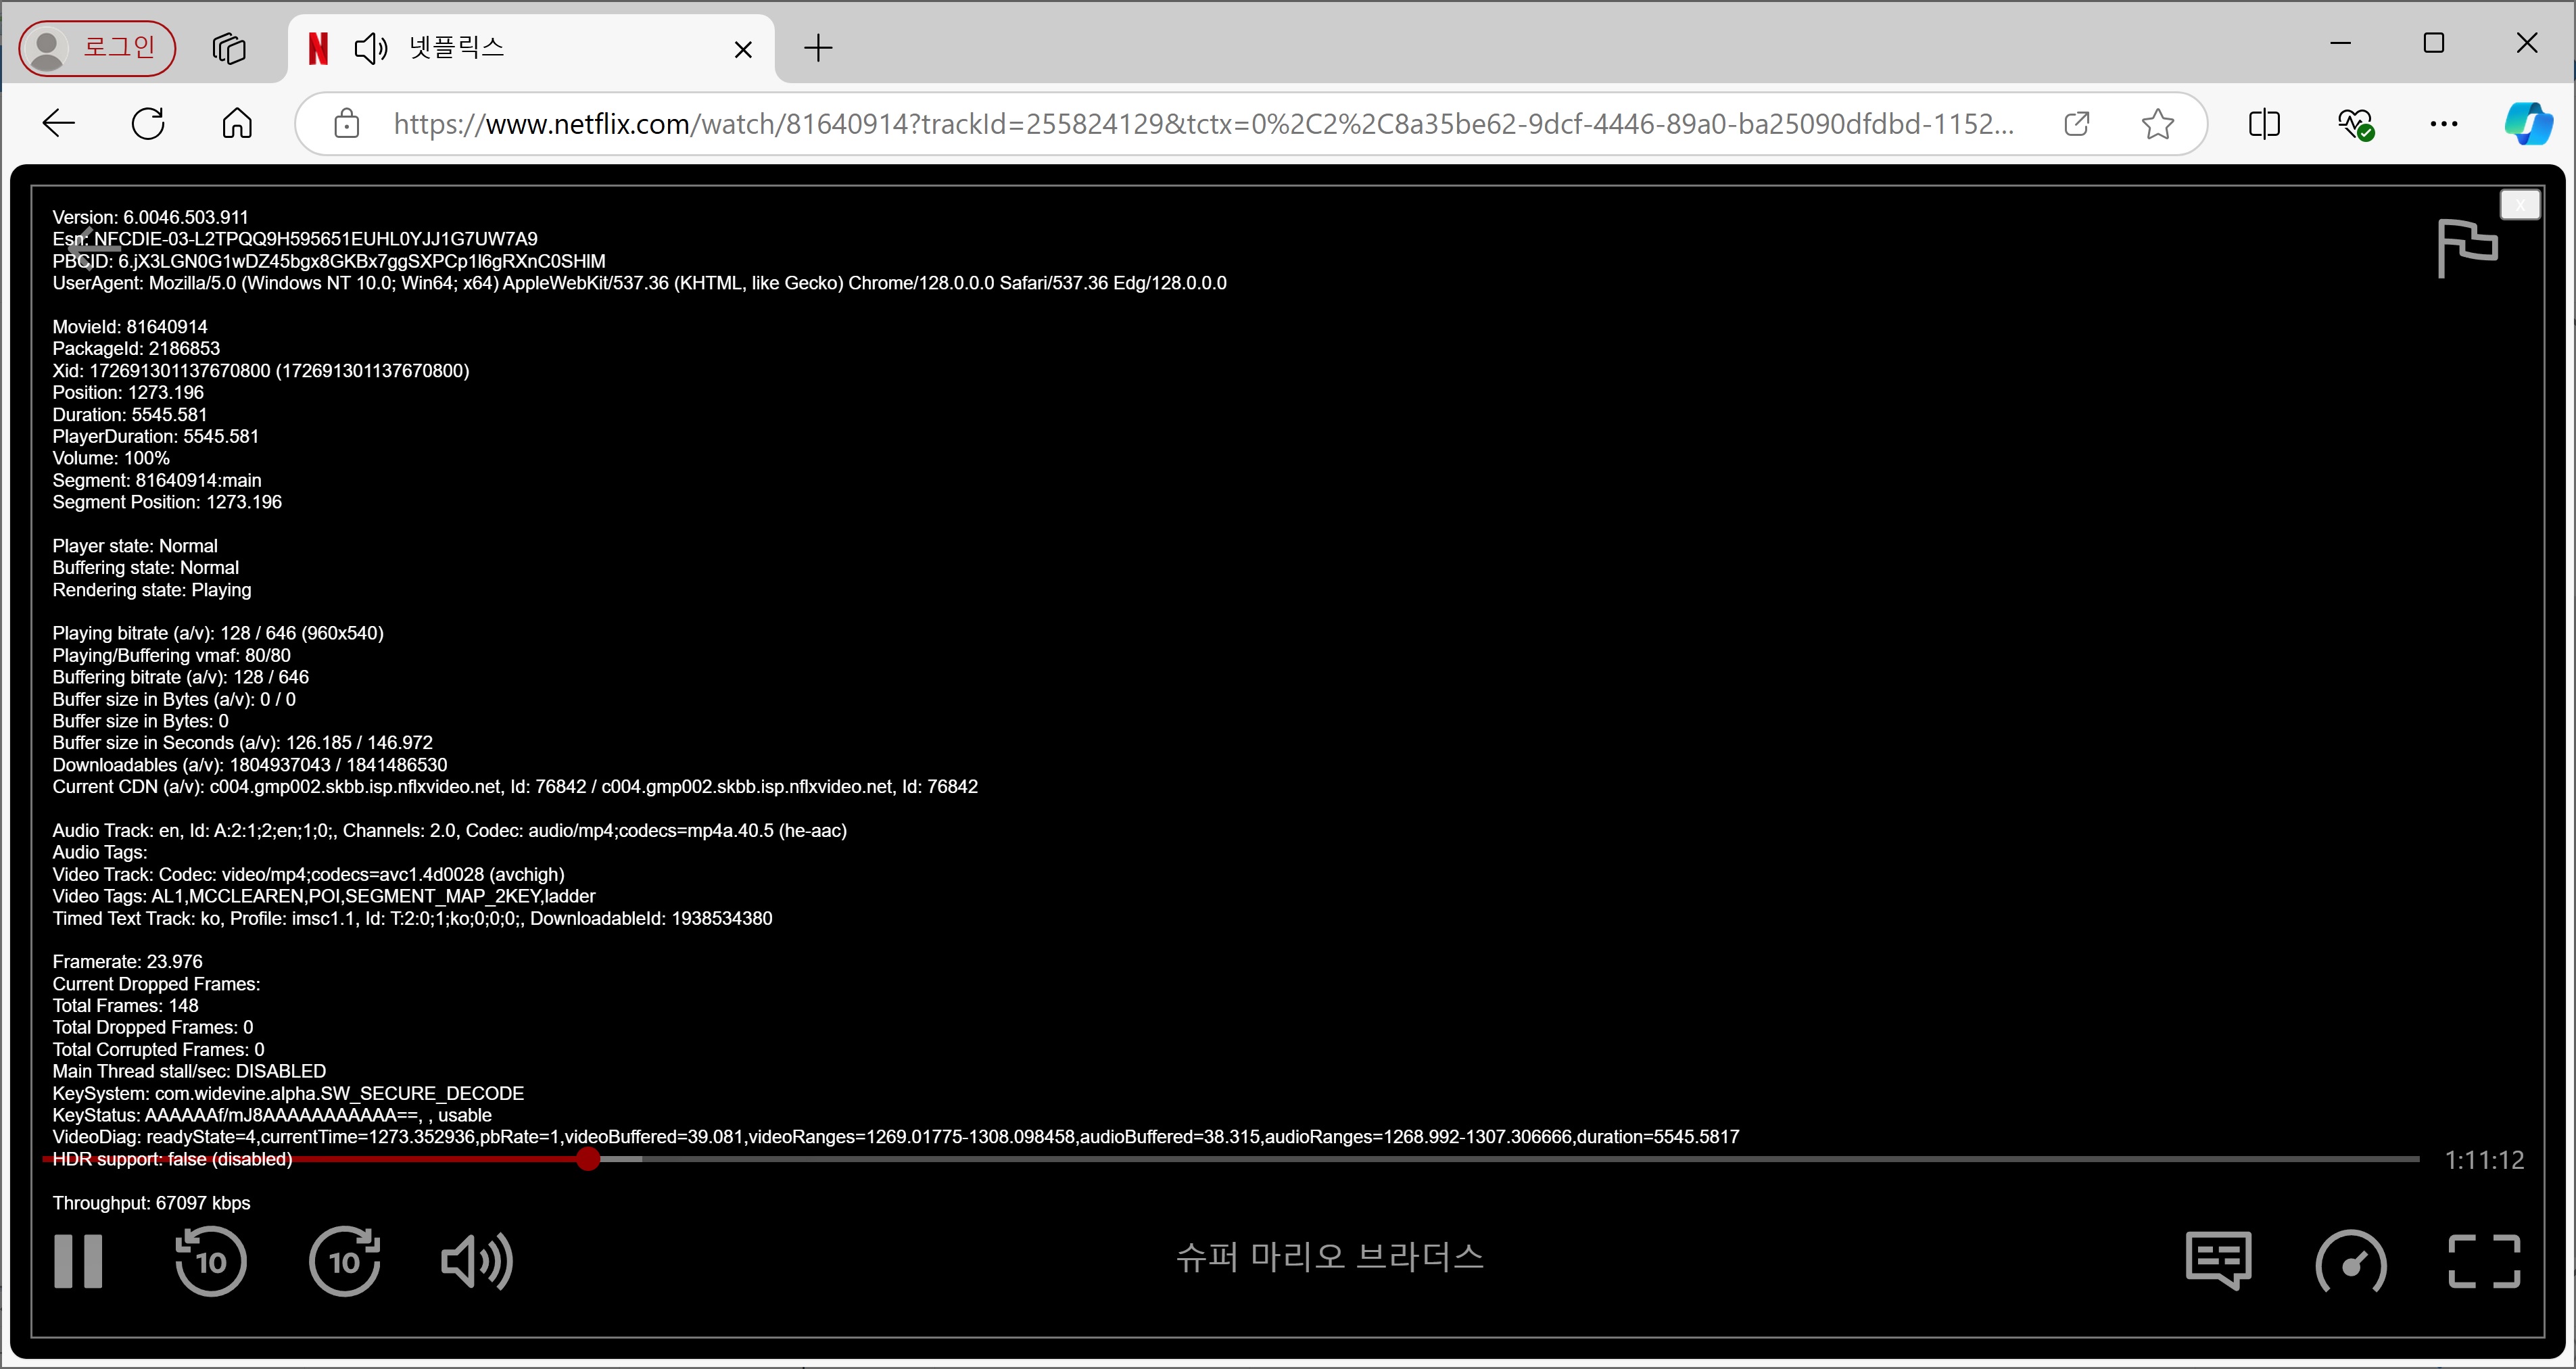The height and width of the screenshot is (1369, 2576).
Task: Click the Volume: 100% line
Action: click(x=111, y=458)
